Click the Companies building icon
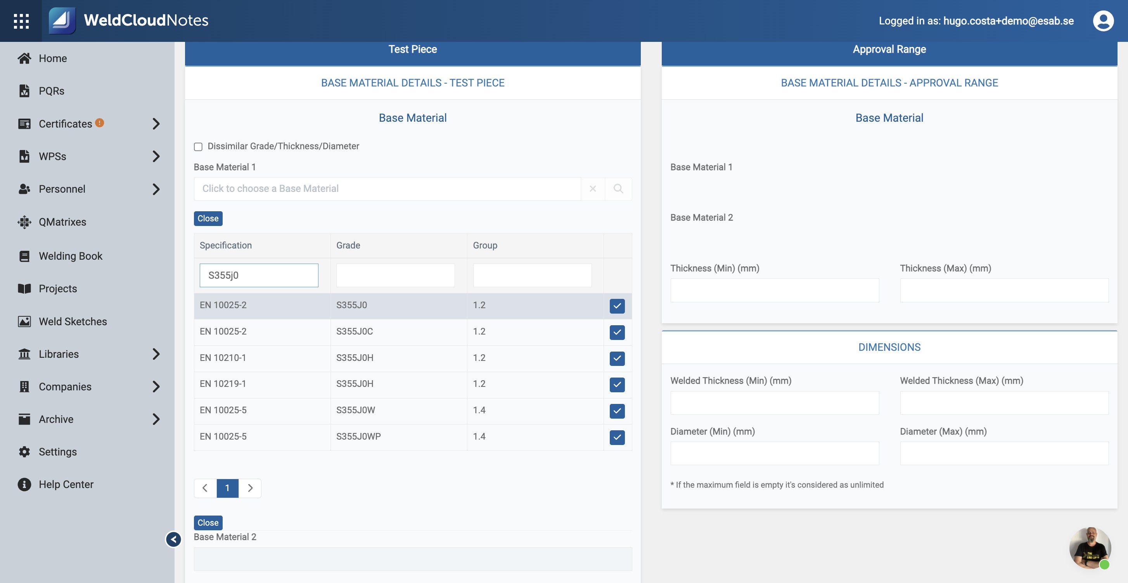Image resolution: width=1128 pixels, height=583 pixels. pyautogui.click(x=24, y=386)
